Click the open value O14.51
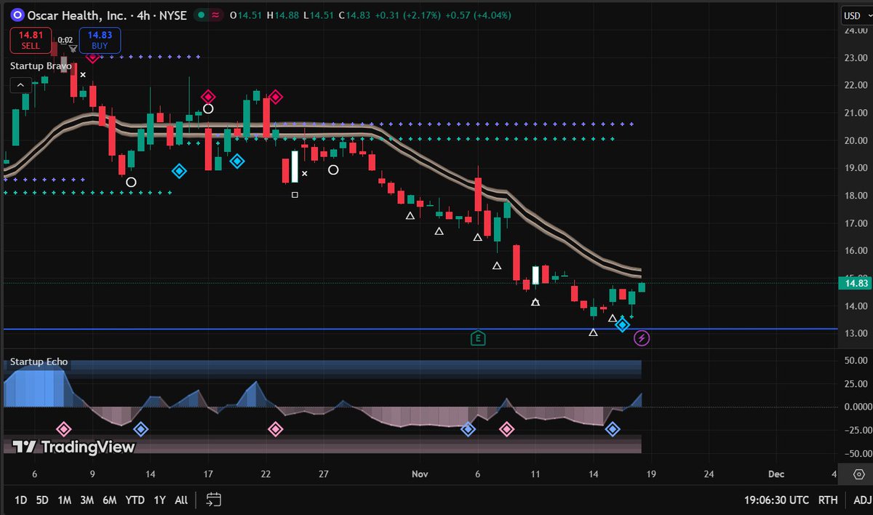873x515 pixels. (x=247, y=15)
